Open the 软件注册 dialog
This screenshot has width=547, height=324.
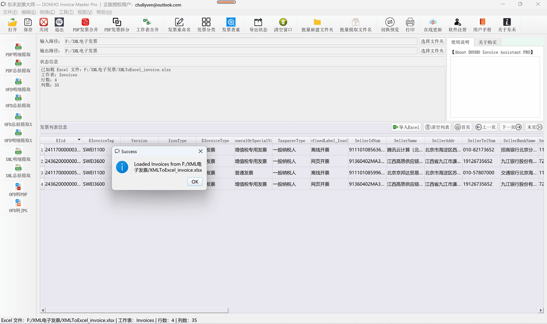click(458, 25)
